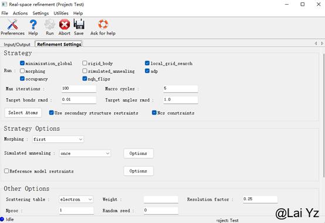Toggle the adp checkbox

pyautogui.click(x=147, y=71)
